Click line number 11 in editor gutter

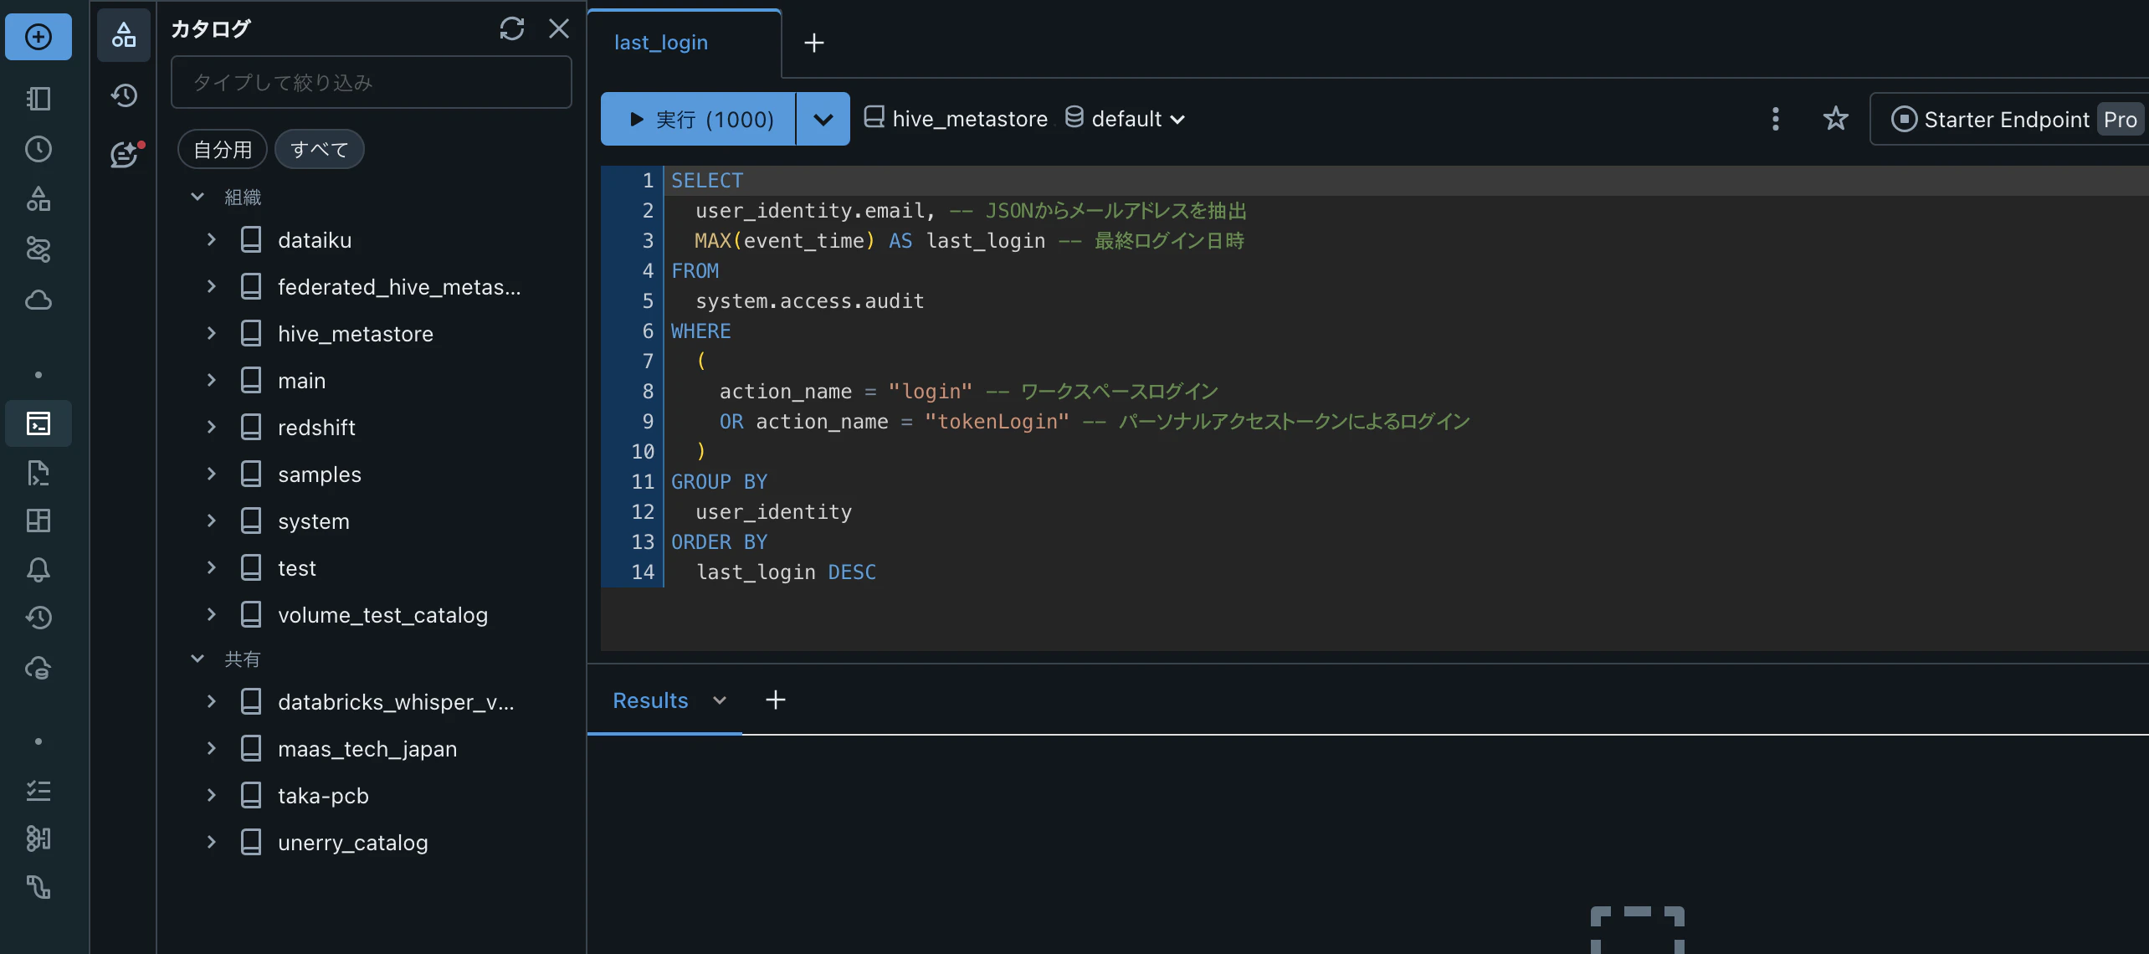click(642, 482)
